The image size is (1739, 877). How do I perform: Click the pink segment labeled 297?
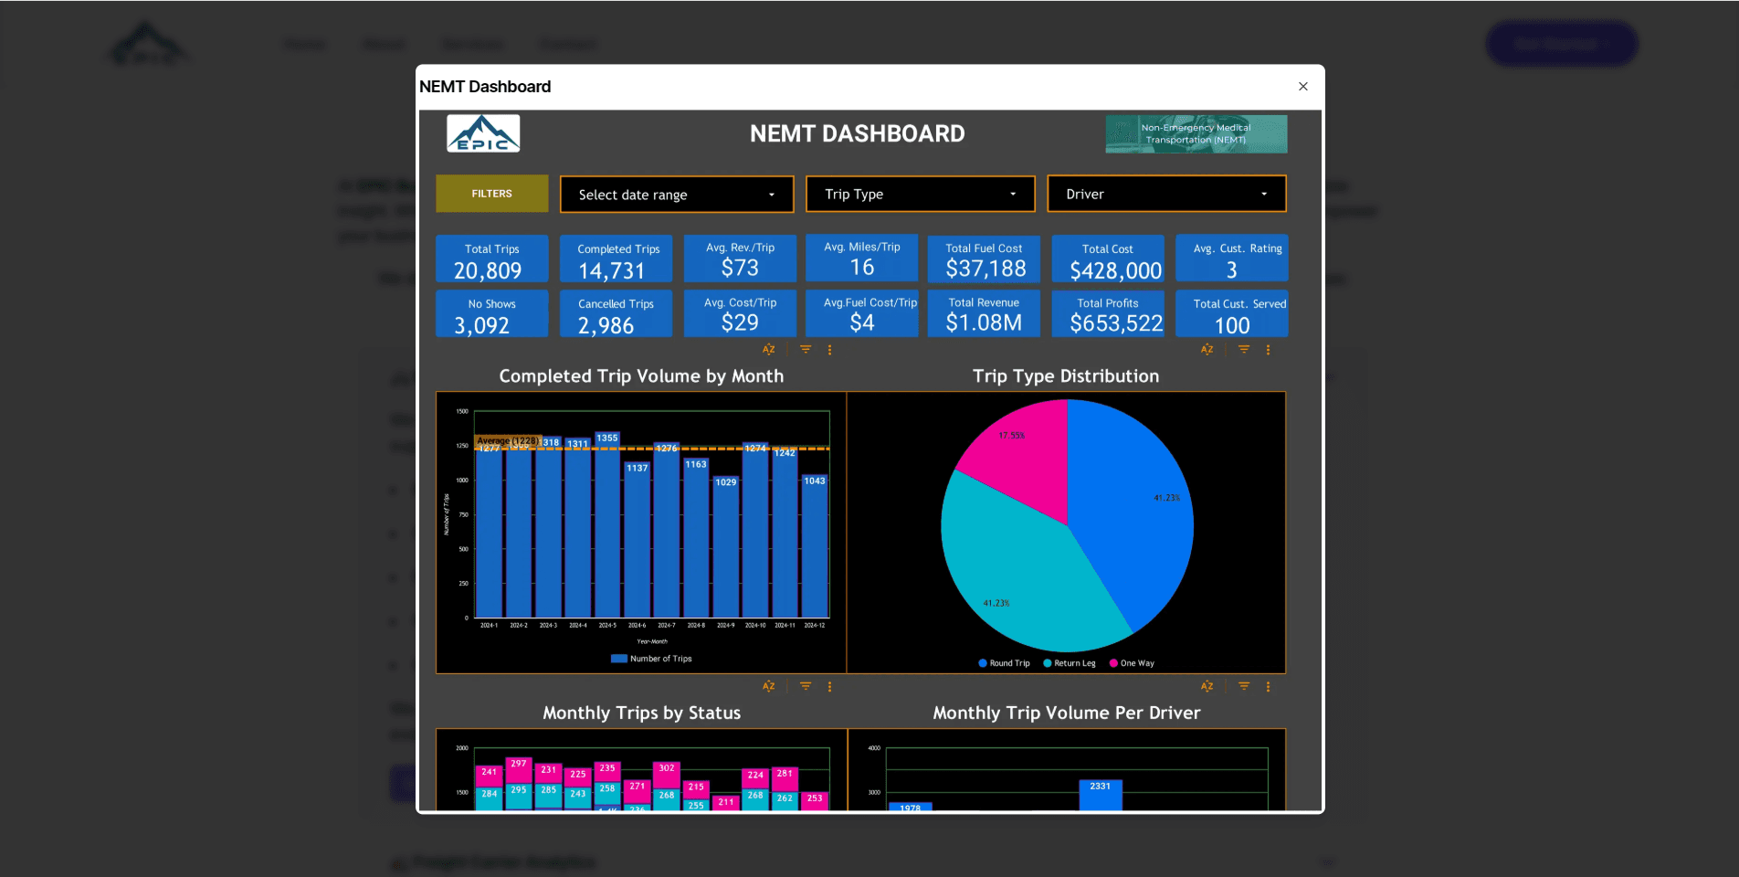pos(519,769)
